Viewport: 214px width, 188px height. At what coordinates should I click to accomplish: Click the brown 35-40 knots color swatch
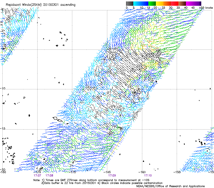182,3
